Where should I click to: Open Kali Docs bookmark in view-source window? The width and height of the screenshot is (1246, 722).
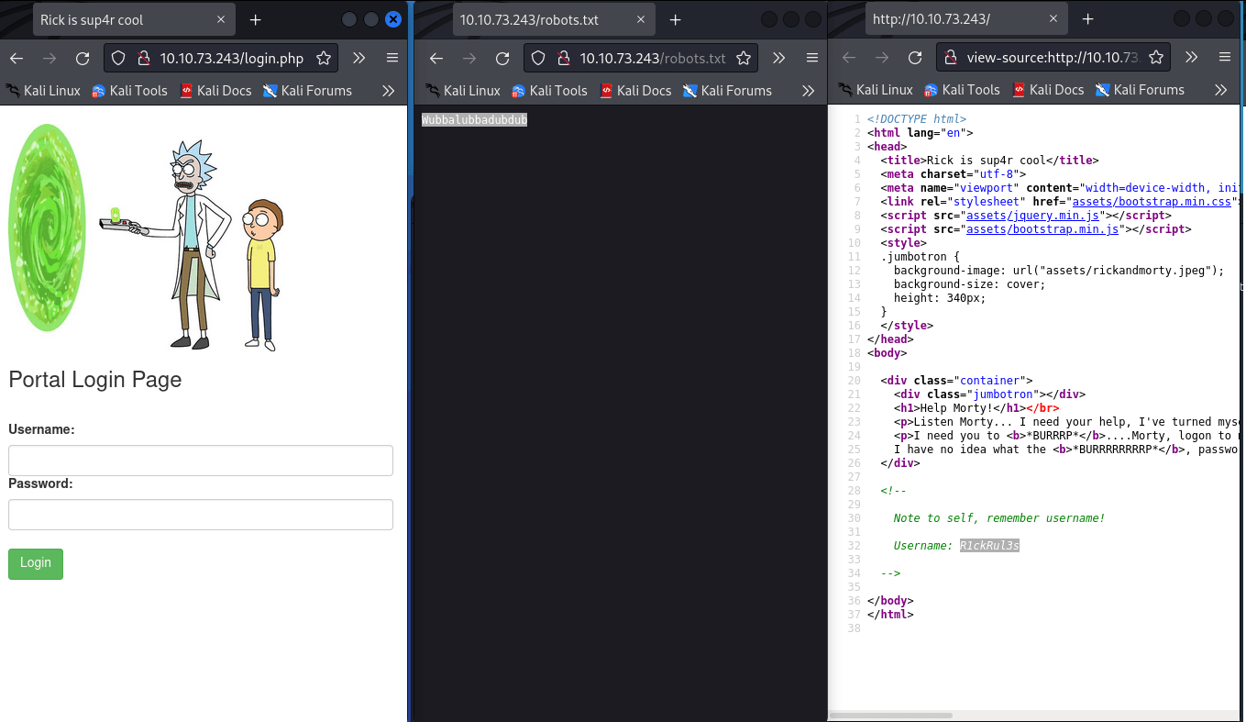coord(1048,89)
